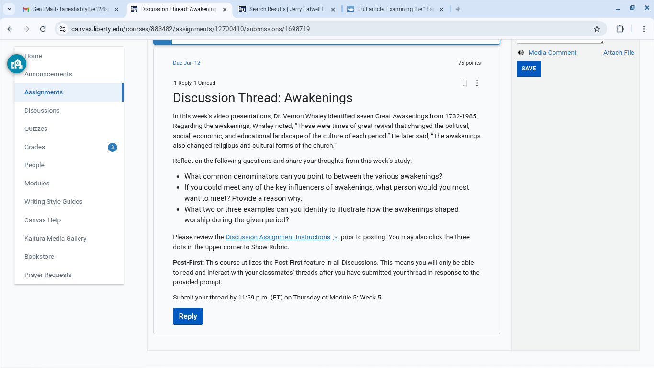Close the Full article tab
The width and height of the screenshot is (654, 368).
pyautogui.click(x=441, y=9)
